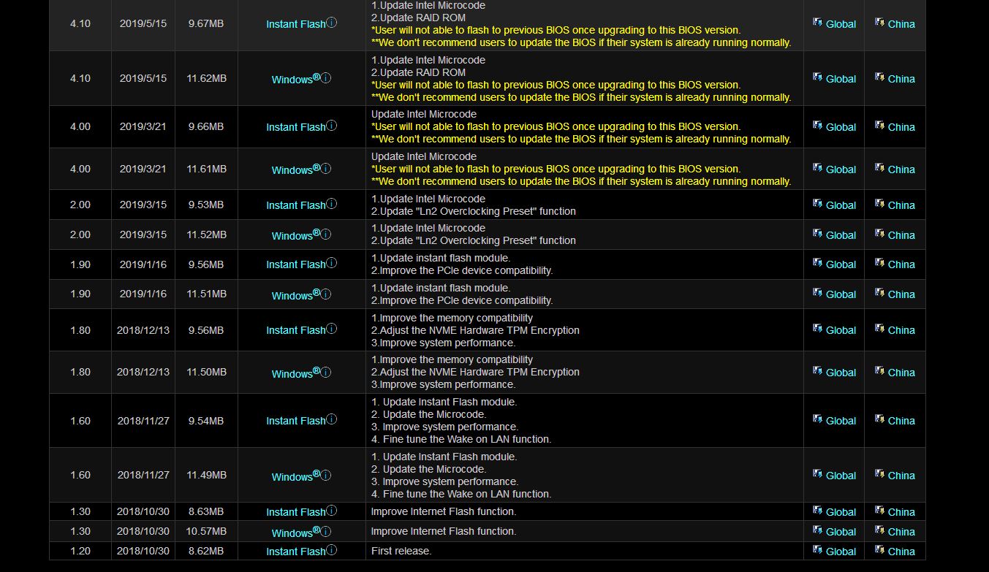The image size is (989, 572).
Task: Select the '1.20' version cell
Action: [80, 551]
